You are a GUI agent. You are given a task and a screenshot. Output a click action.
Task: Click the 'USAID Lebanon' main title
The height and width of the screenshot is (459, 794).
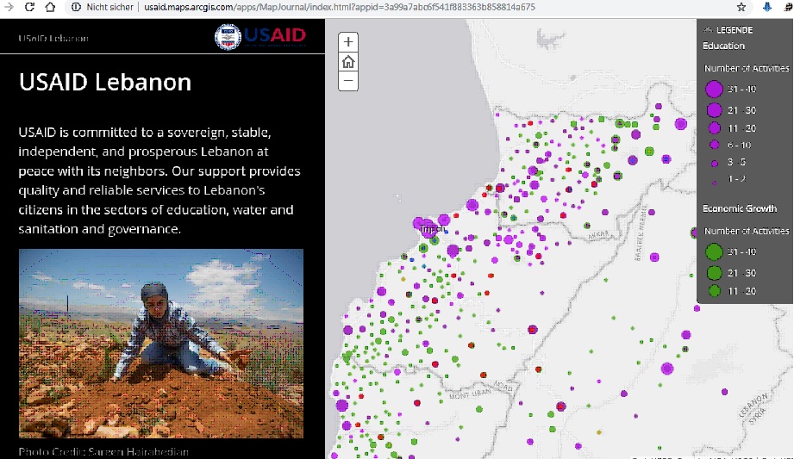point(105,82)
